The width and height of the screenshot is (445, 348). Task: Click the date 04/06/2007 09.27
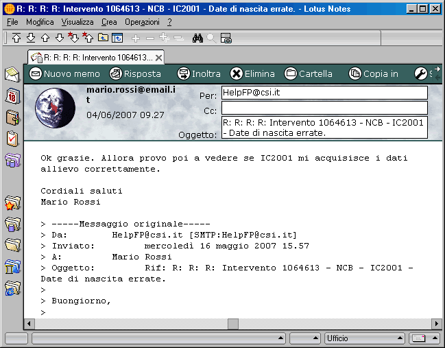125,115
